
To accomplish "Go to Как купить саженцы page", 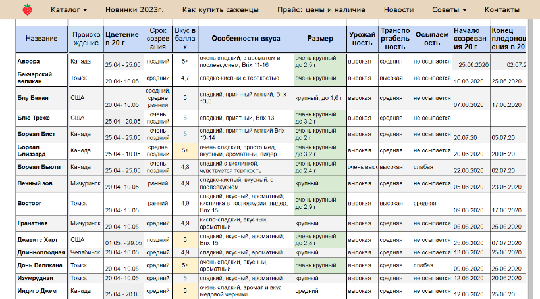I will 220,10.
